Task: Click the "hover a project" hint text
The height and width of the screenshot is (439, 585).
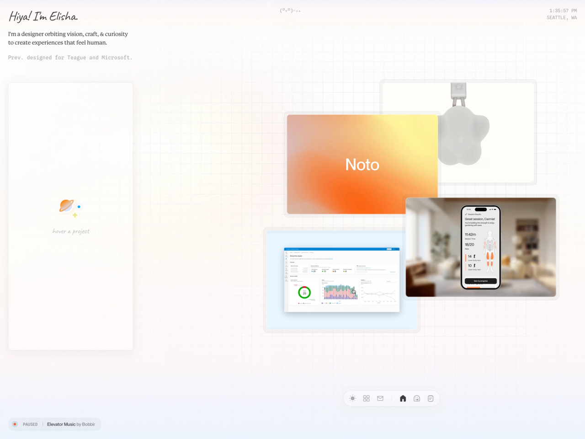Action: [x=71, y=231]
